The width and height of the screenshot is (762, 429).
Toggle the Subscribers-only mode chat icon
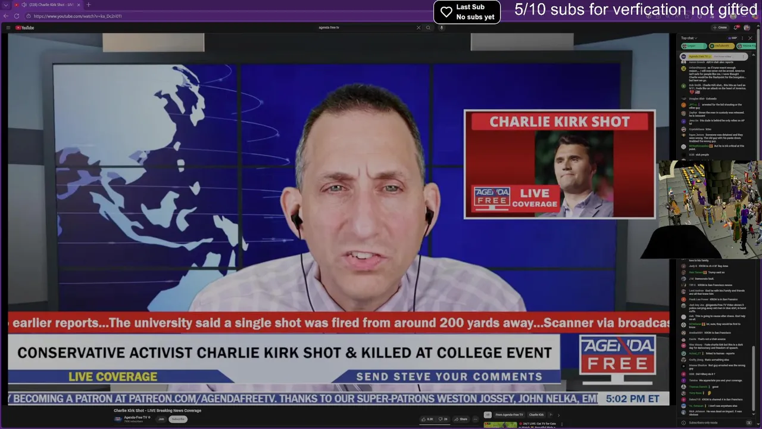748,422
